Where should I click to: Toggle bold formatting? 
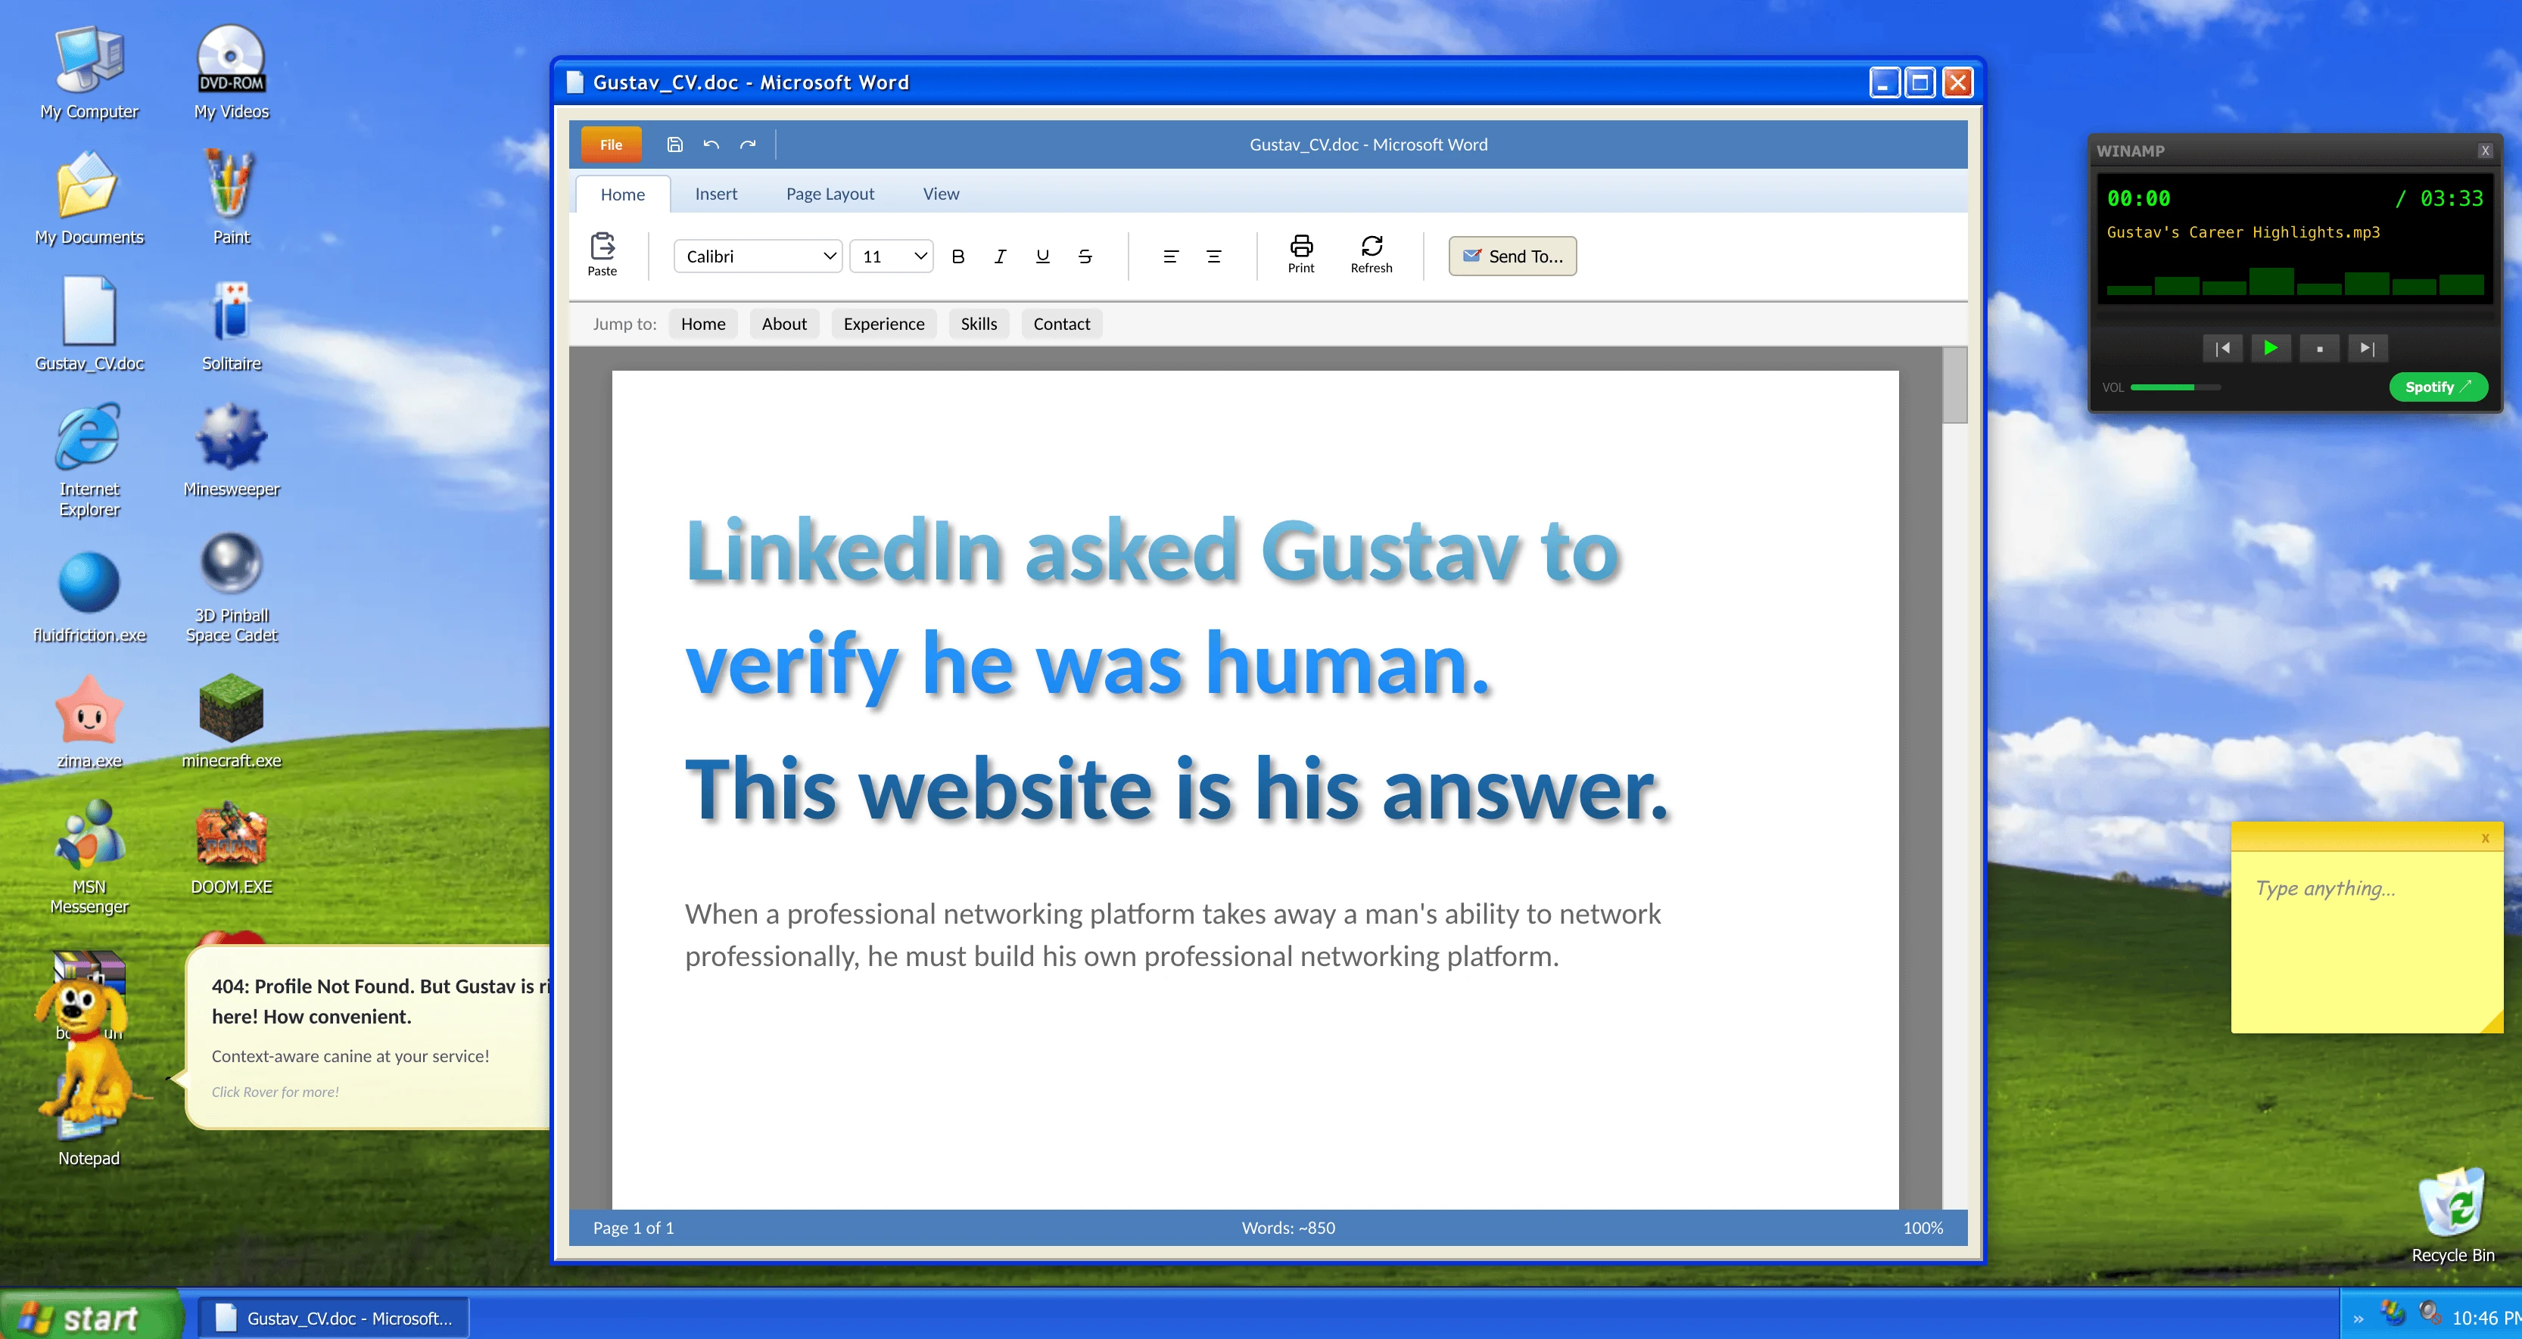point(957,256)
